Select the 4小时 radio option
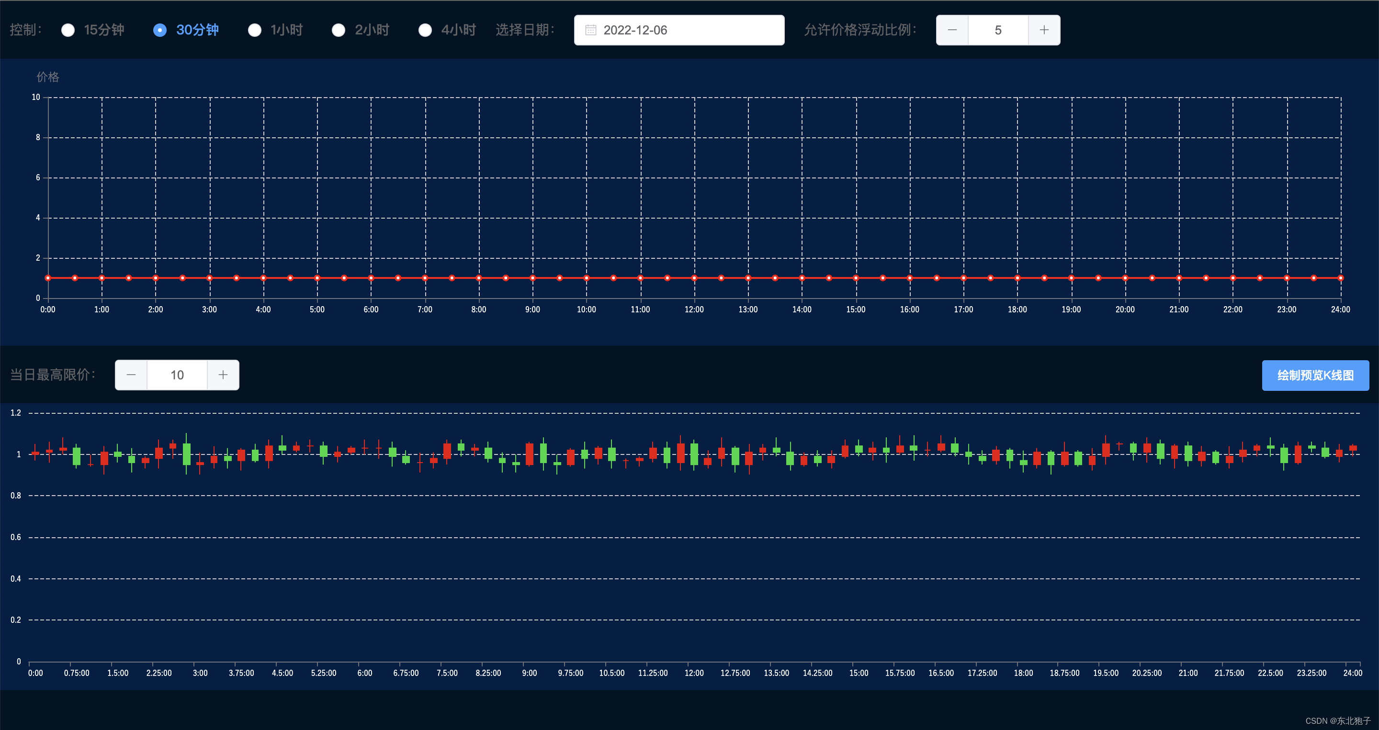Viewport: 1379px width, 730px height. coord(447,30)
